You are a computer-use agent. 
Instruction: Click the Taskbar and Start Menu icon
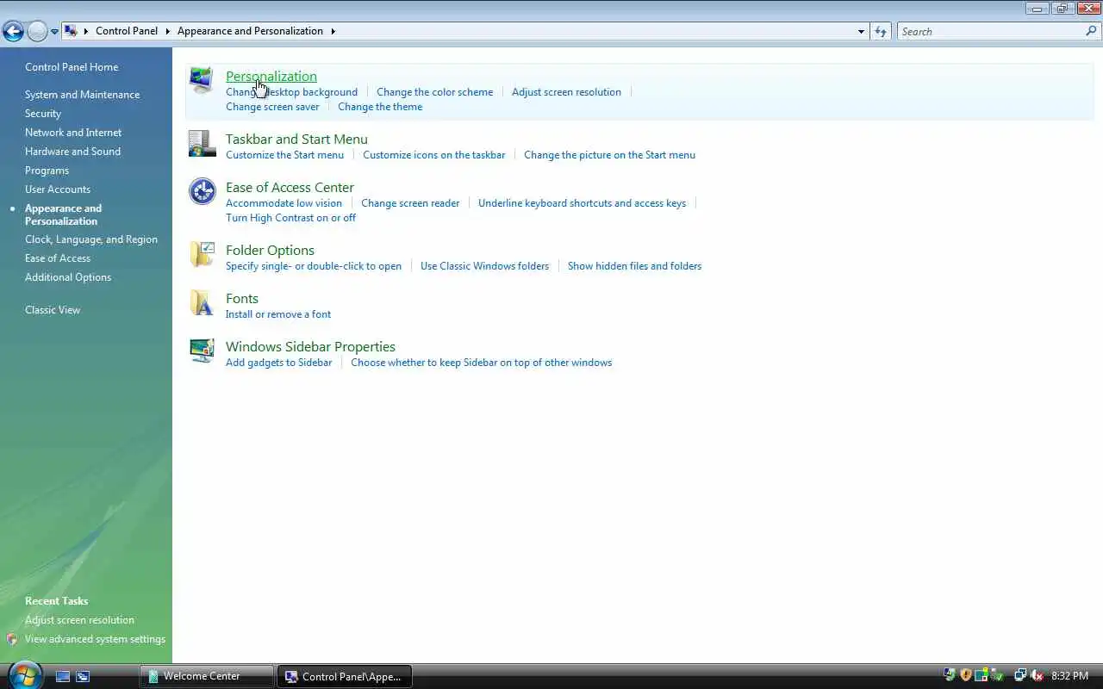pos(202,143)
